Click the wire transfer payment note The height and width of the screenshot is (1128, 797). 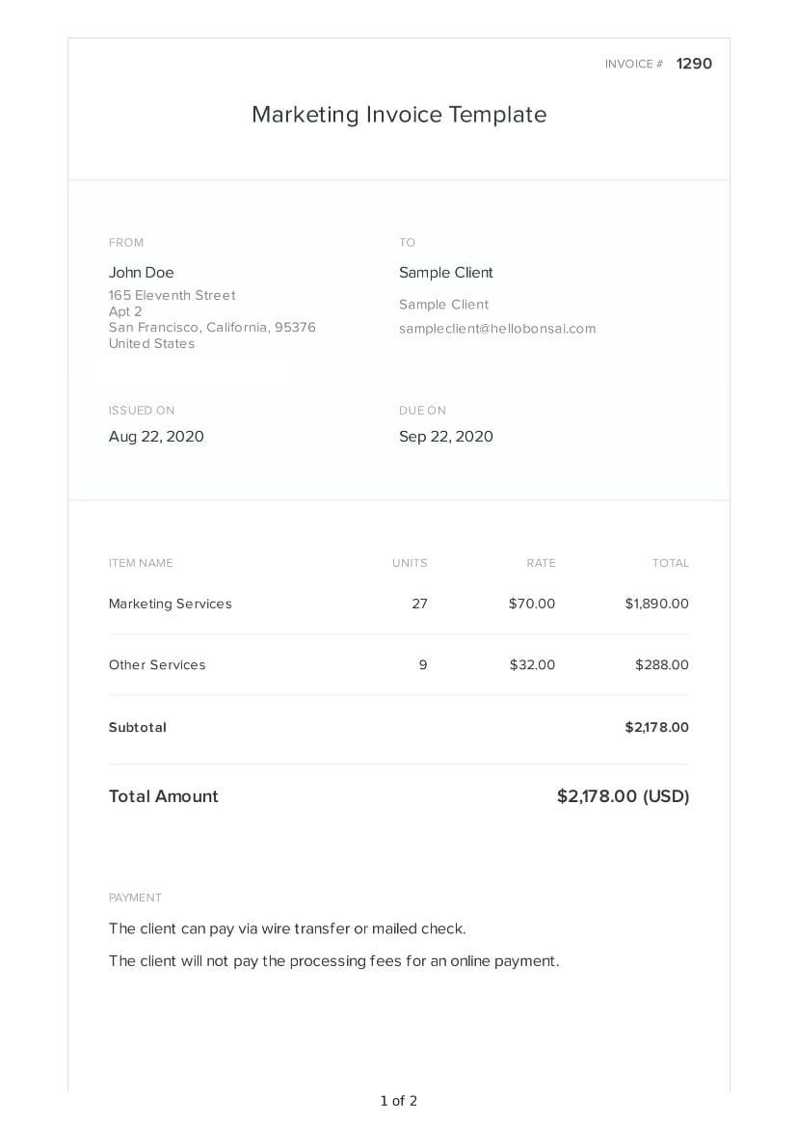[287, 929]
